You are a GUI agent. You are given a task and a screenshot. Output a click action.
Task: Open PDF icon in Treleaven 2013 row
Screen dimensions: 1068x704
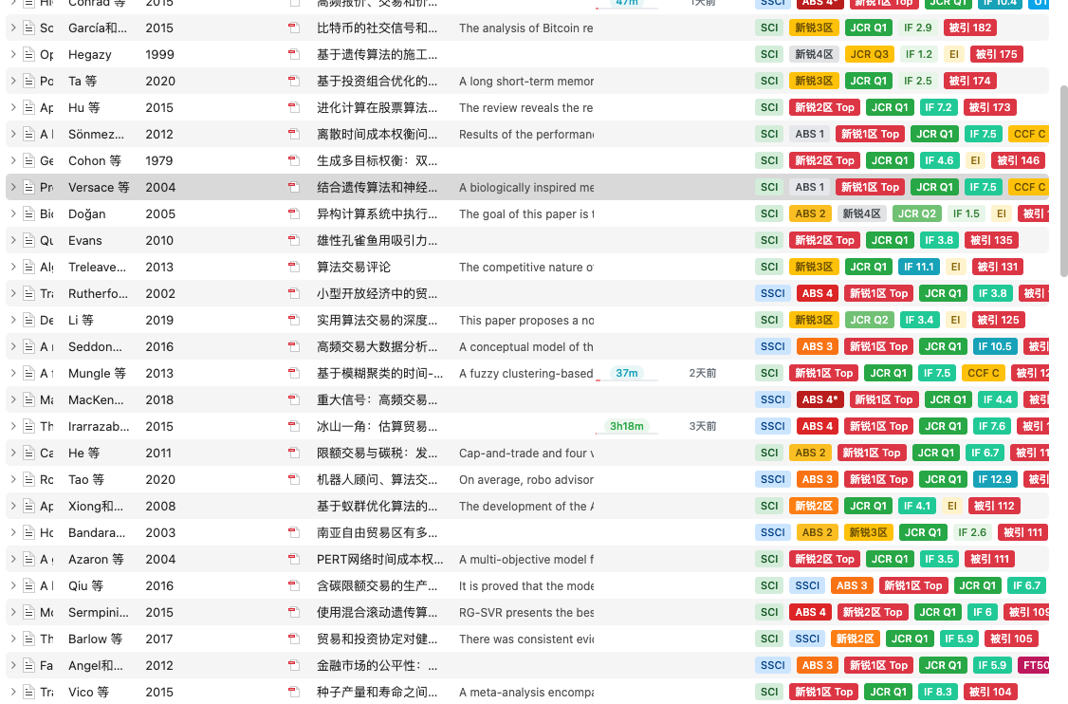[x=294, y=268]
